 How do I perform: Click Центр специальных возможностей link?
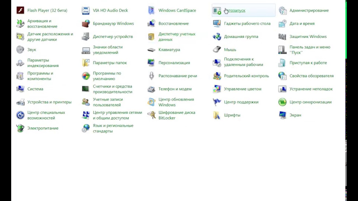tap(46, 115)
